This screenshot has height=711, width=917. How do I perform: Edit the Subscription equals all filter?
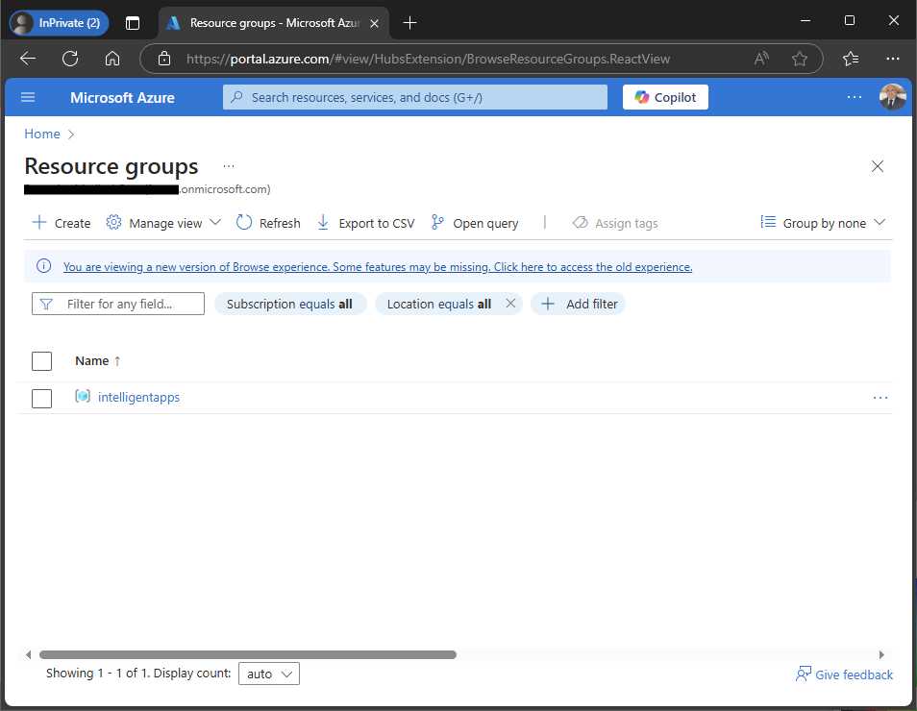289,304
